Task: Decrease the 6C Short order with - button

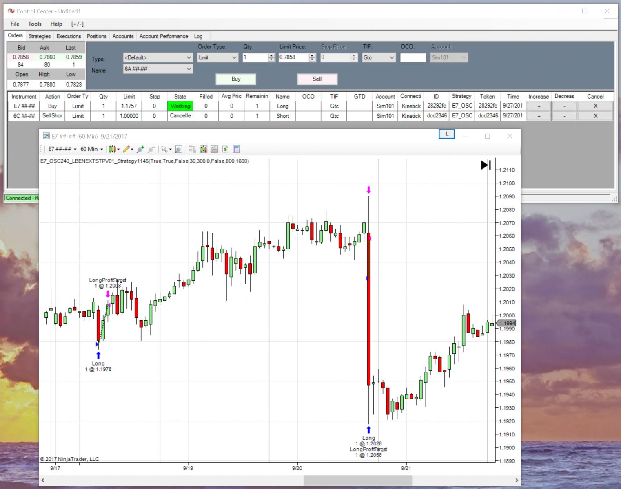Action: tap(564, 116)
